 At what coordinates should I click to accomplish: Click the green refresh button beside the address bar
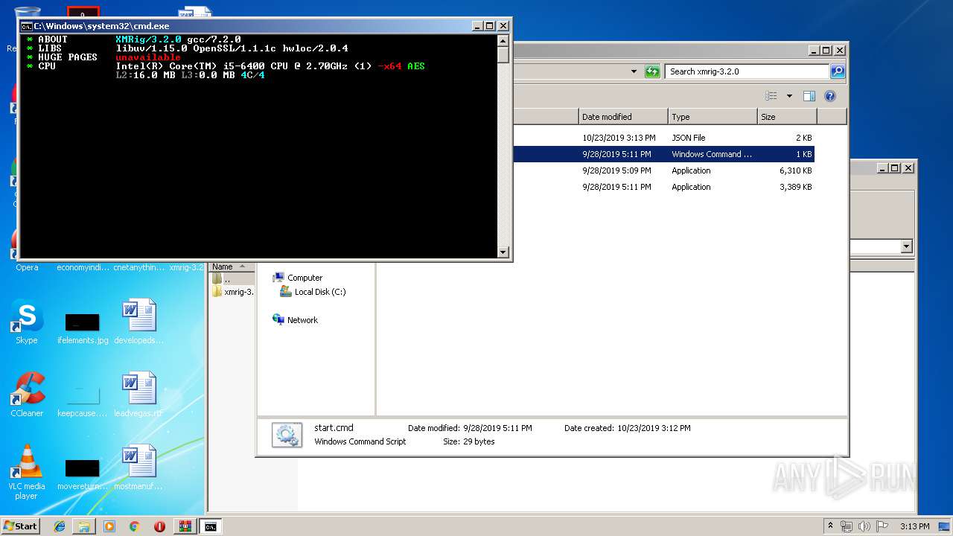[652, 71]
